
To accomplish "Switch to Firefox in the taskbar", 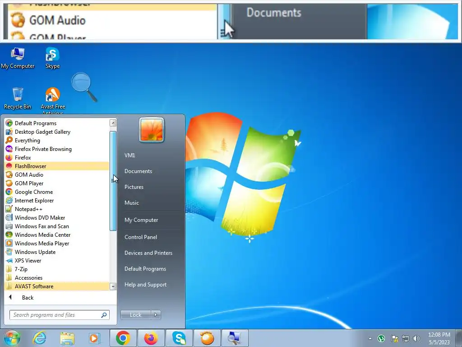I will click(x=151, y=338).
